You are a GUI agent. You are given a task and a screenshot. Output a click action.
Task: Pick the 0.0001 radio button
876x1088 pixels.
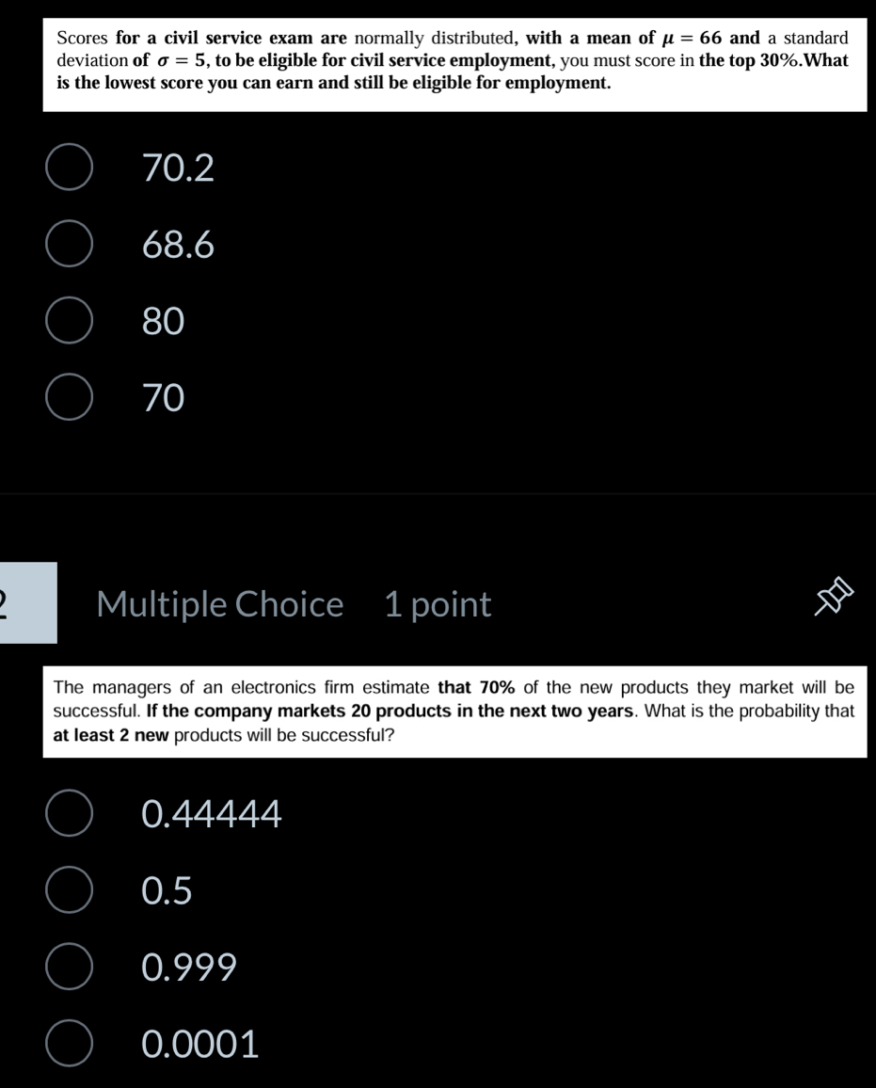[x=69, y=1043]
